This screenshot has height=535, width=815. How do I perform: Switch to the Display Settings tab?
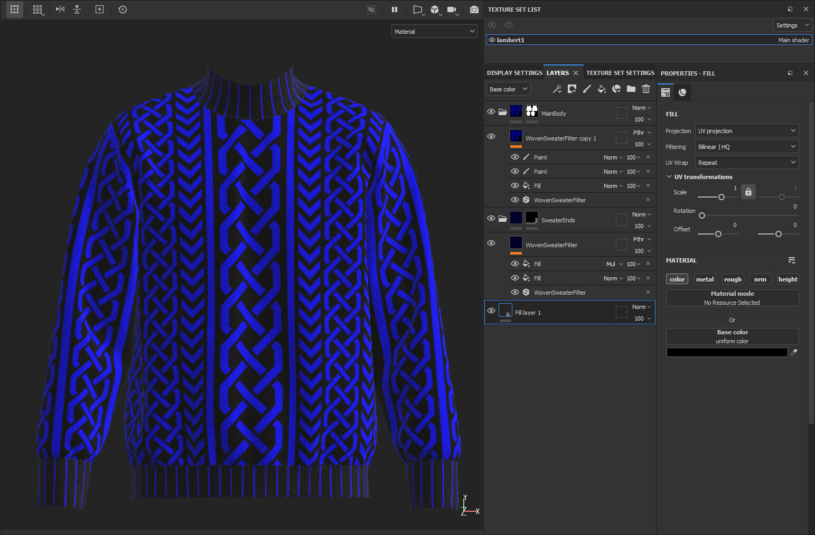coord(514,72)
